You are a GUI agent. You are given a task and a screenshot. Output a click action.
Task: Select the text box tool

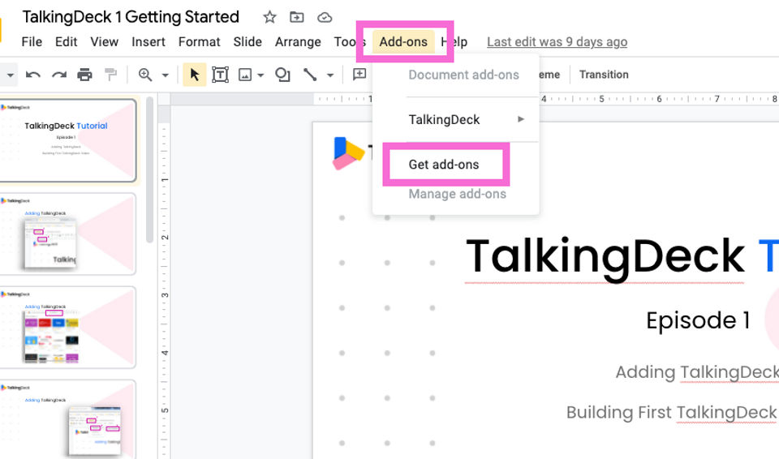[220, 75]
